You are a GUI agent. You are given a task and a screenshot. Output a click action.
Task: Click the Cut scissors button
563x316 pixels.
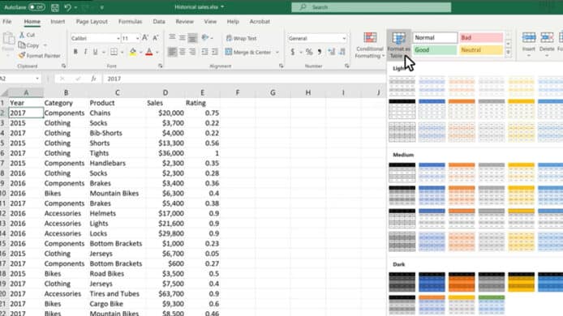pos(27,35)
